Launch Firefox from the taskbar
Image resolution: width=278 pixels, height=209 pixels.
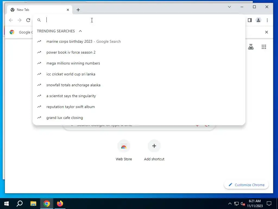pos(60,204)
